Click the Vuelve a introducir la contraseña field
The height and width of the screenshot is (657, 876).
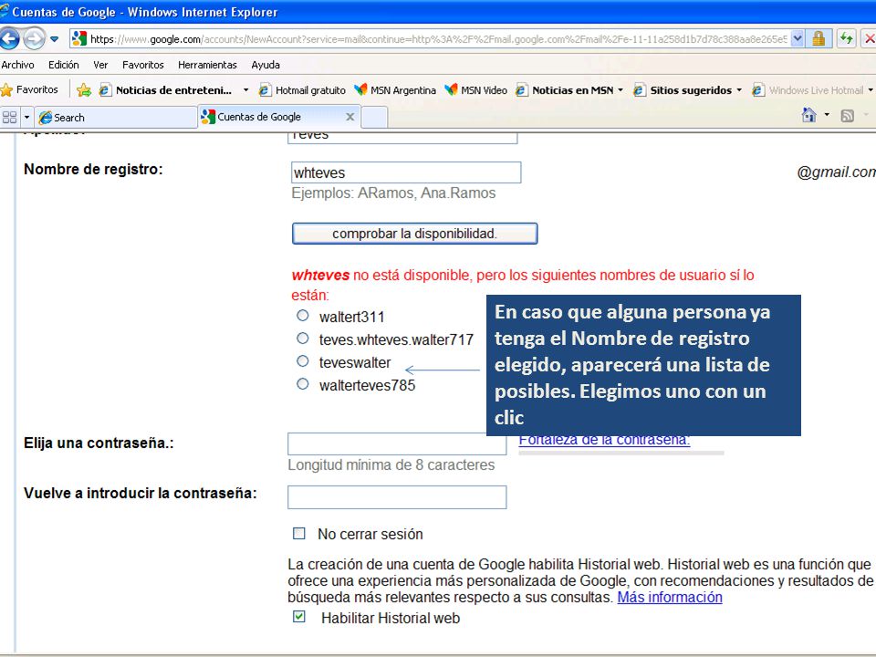(x=397, y=497)
